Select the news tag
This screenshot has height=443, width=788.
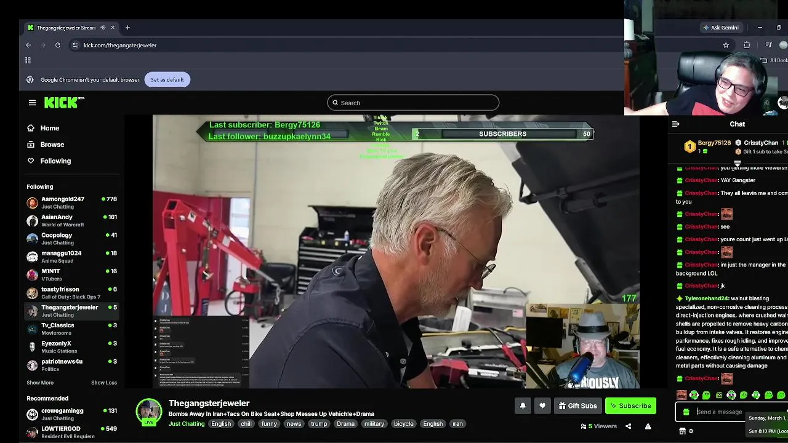(x=294, y=423)
